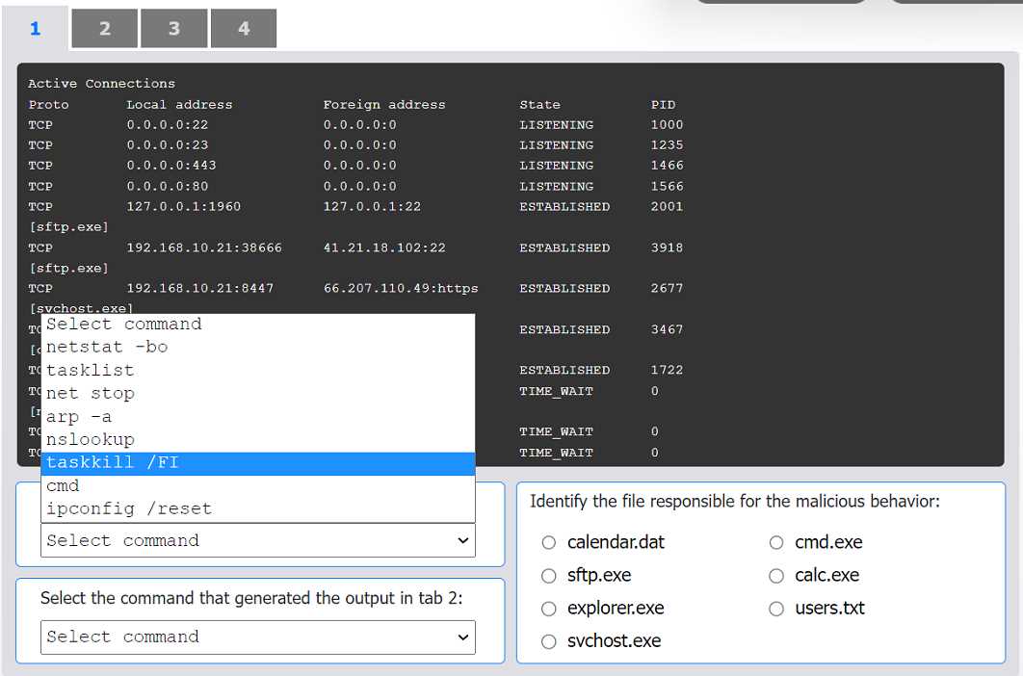Expand the lower Select command combo box
The width and height of the screenshot is (1023, 676).
(256, 637)
